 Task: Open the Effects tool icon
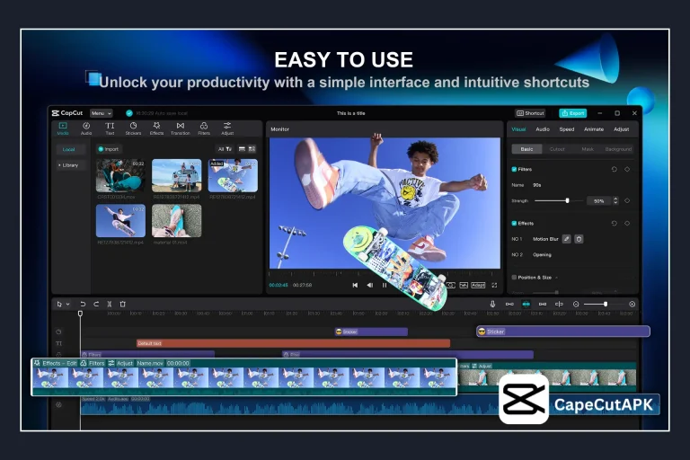pyautogui.click(x=156, y=128)
